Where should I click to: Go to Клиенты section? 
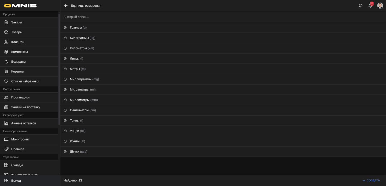18,42
